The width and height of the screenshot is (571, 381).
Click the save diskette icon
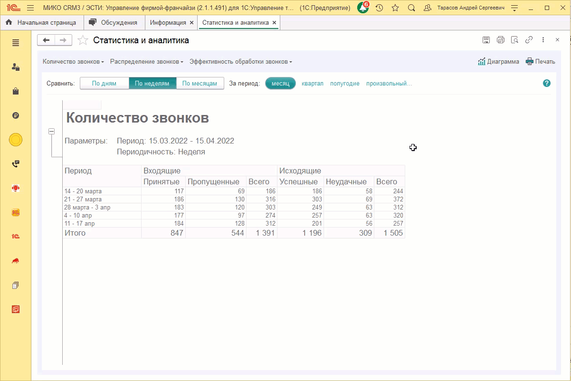click(x=486, y=40)
